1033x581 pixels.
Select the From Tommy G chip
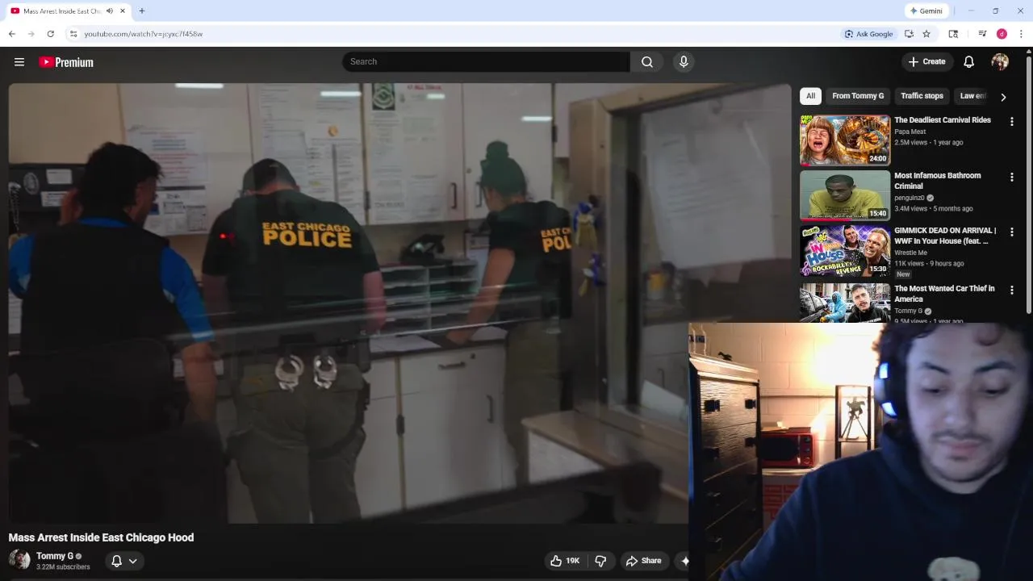[x=858, y=96]
